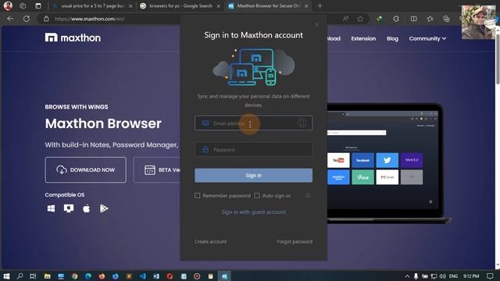Click the QR icon inside email field
The width and height of the screenshot is (500, 281).
pos(302,123)
